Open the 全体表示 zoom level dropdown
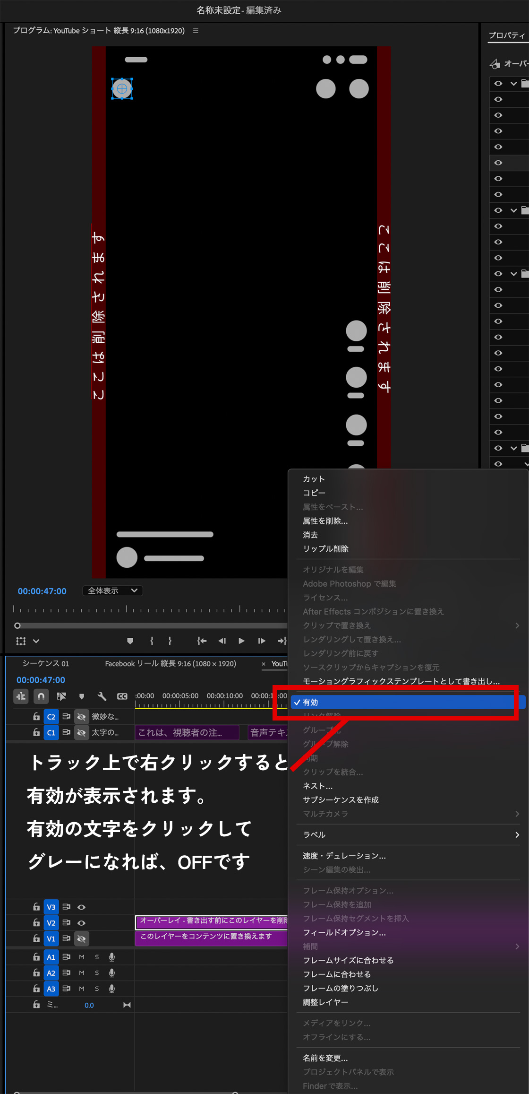The width and height of the screenshot is (529, 1094). tap(112, 590)
